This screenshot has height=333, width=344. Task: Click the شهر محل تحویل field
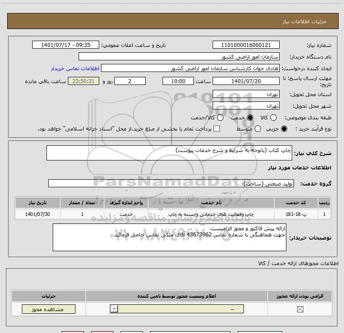[246, 105]
